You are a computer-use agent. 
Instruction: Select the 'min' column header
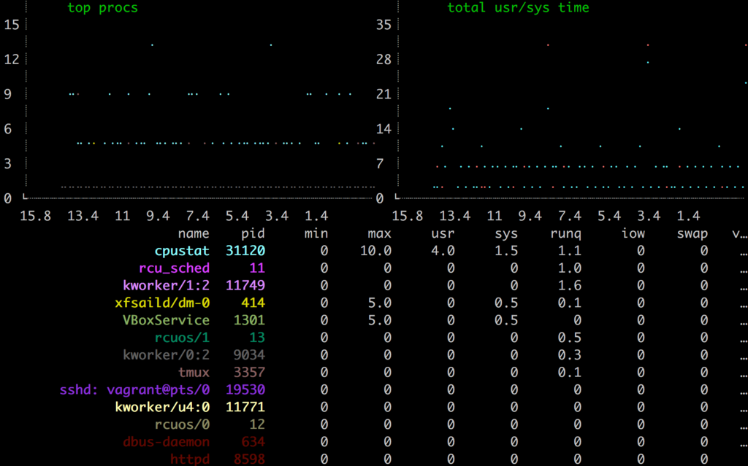[x=316, y=233]
